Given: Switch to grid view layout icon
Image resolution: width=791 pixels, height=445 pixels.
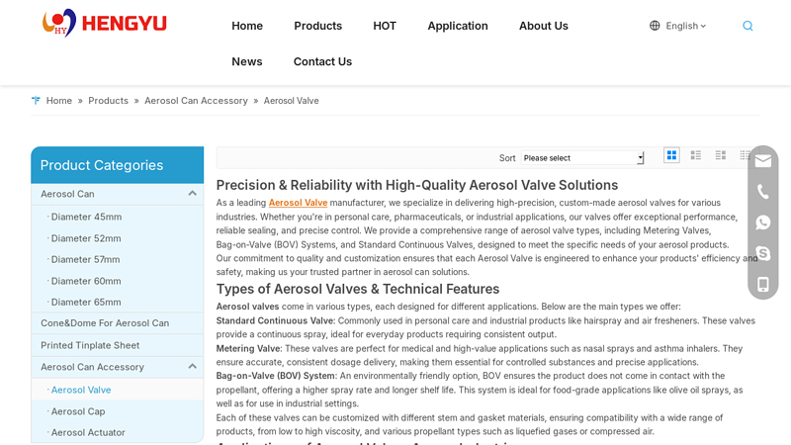Looking at the screenshot, I should pos(671,155).
